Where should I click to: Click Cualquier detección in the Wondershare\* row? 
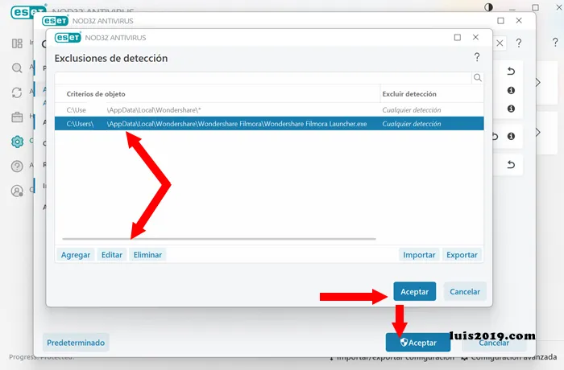[412, 110]
